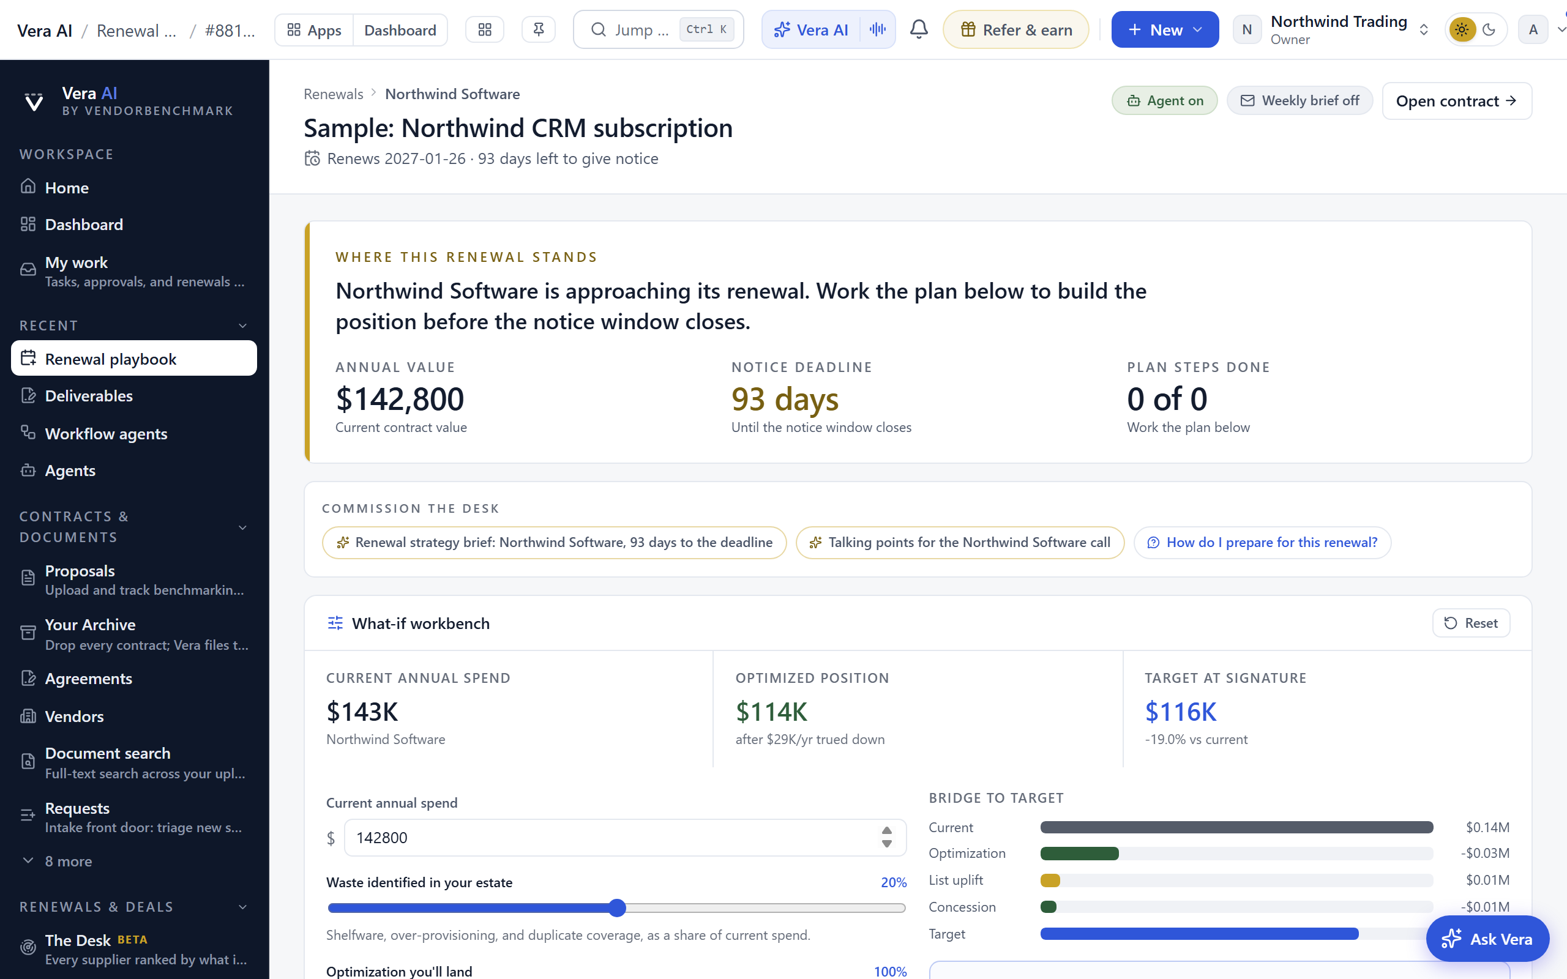The height and width of the screenshot is (979, 1567).
Task: Click the Northwind Software breadcrumb text
Action: pyautogui.click(x=452, y=94)
